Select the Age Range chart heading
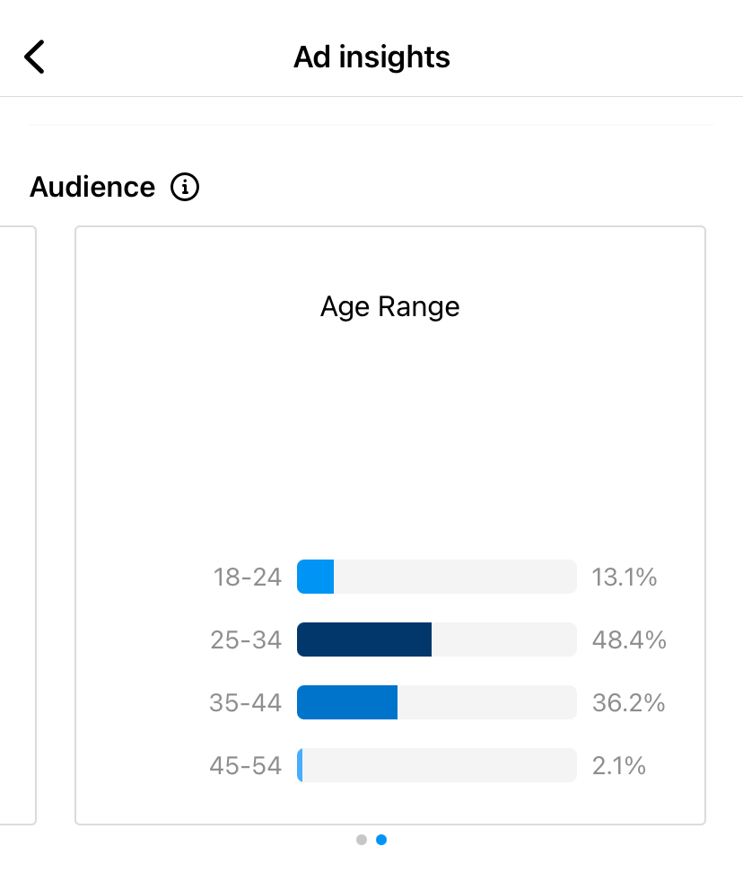 pyautogui.click(x=389, y=306)
